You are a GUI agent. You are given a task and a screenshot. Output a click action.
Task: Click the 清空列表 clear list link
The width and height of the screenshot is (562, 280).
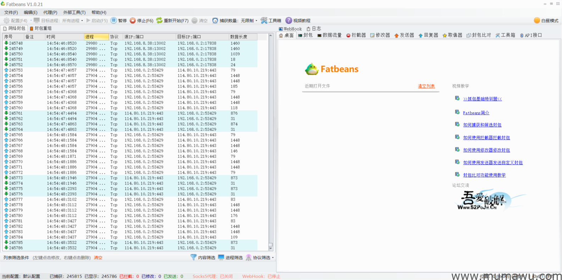(426, 86)
